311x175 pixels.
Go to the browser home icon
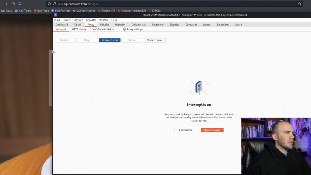click(20, 4)
